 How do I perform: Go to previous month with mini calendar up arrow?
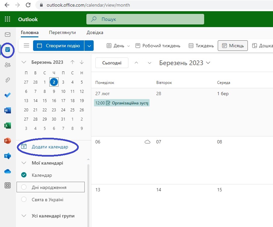(x=72, y=62)
